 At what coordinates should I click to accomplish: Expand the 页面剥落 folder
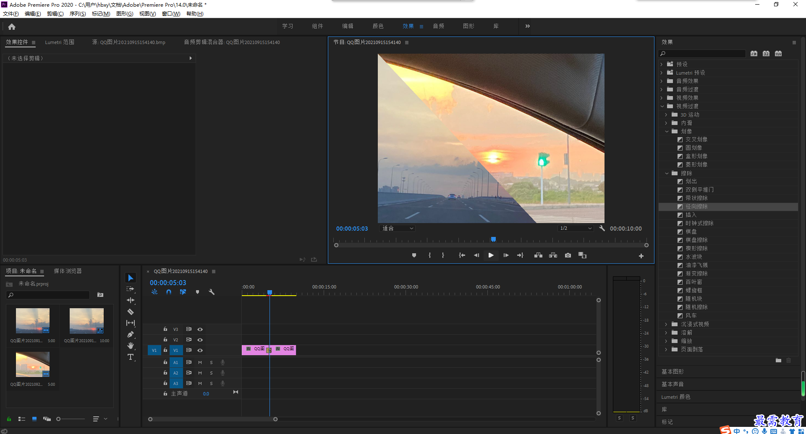click(666, 349)
